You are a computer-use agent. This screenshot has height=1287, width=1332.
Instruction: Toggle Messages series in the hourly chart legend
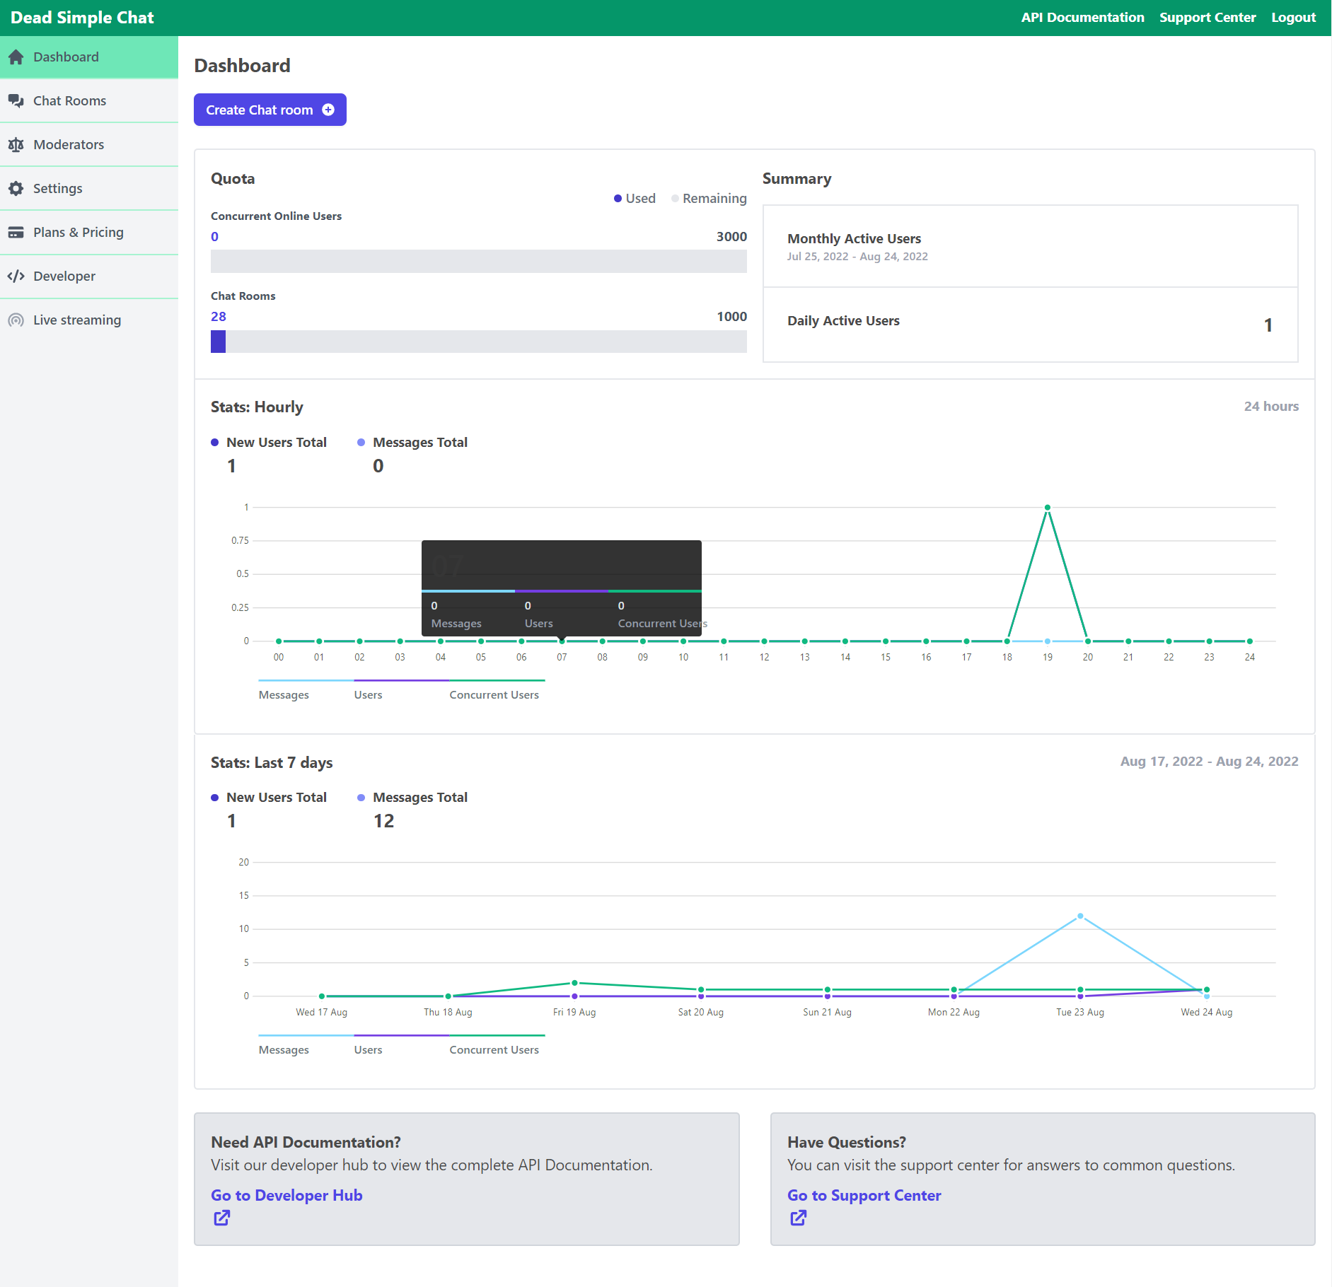tap(284, 694)
